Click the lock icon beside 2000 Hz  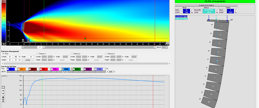(x=71, y=69)
